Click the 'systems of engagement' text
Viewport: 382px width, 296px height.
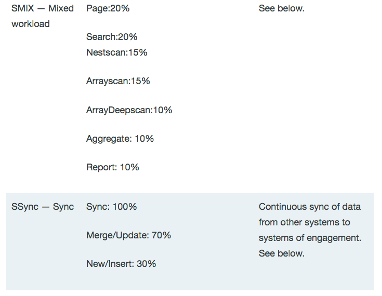(309, 238)
